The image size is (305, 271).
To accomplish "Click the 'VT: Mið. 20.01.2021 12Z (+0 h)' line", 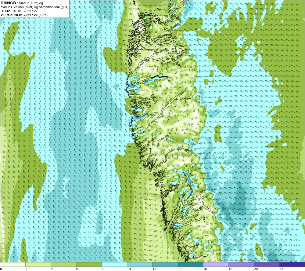I will click(x=24, y=15).
